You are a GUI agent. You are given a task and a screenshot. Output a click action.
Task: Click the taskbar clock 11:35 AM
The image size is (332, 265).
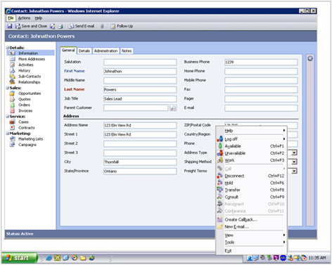[317, 258]
